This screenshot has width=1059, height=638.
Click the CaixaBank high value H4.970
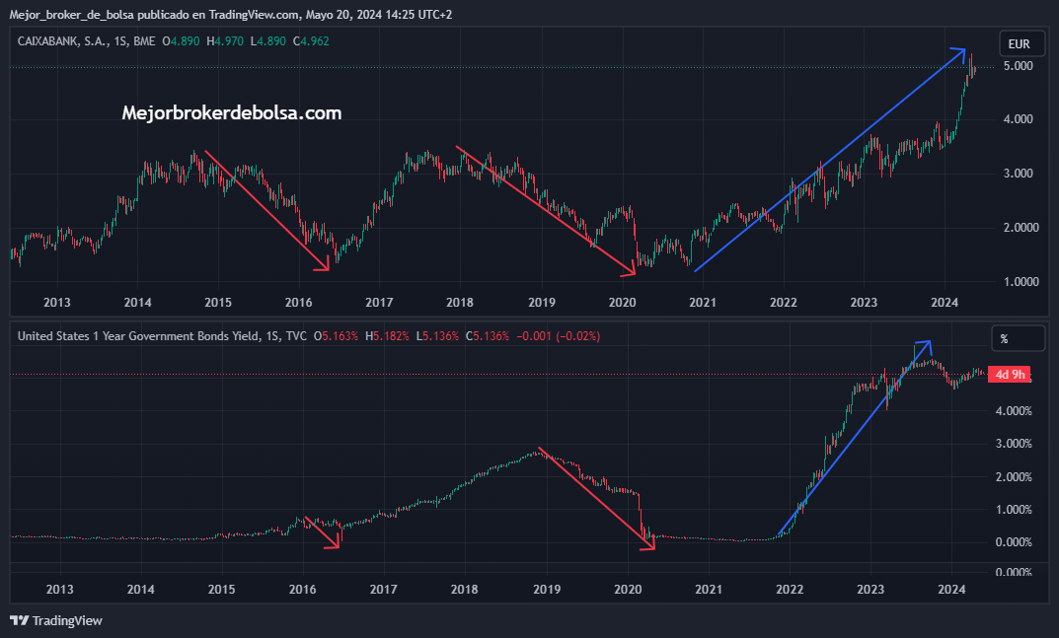tap(225, 41)
